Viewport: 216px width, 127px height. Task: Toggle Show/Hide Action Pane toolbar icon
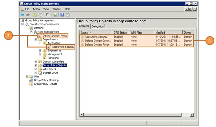67,15
